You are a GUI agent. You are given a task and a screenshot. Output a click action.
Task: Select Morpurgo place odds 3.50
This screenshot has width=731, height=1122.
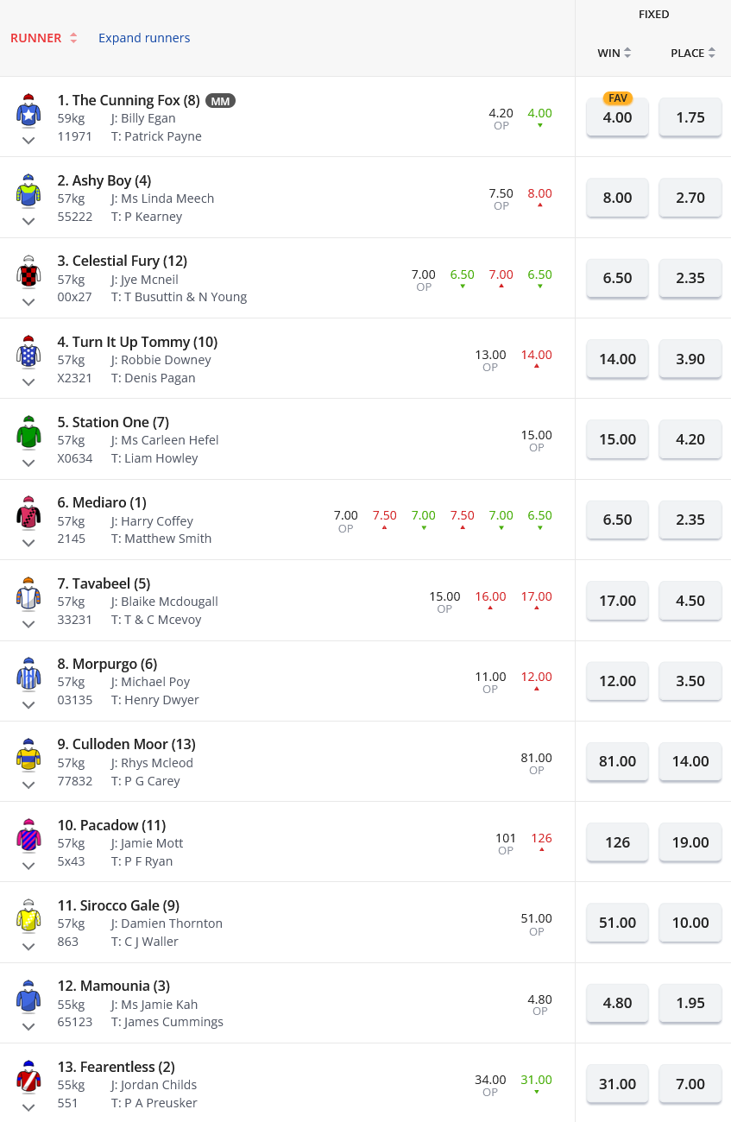690,681
